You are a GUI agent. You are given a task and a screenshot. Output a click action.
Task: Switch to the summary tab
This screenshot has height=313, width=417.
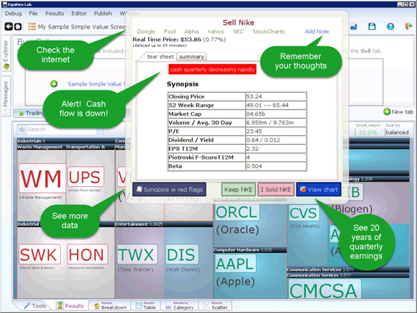point(191,57)
